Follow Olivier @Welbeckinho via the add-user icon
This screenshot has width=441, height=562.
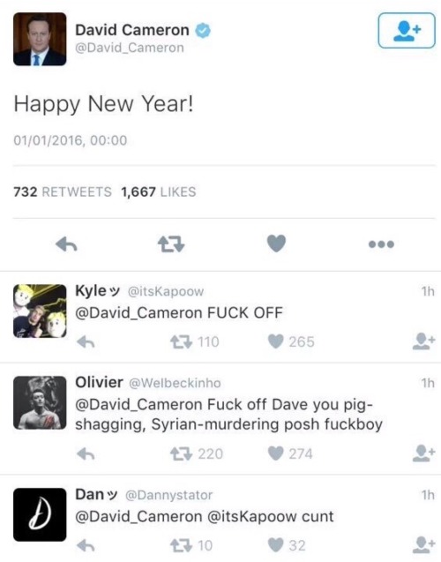coord(424,453)
